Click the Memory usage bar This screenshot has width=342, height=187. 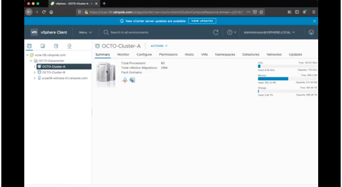pyautogui.click(x=287, y=79)
